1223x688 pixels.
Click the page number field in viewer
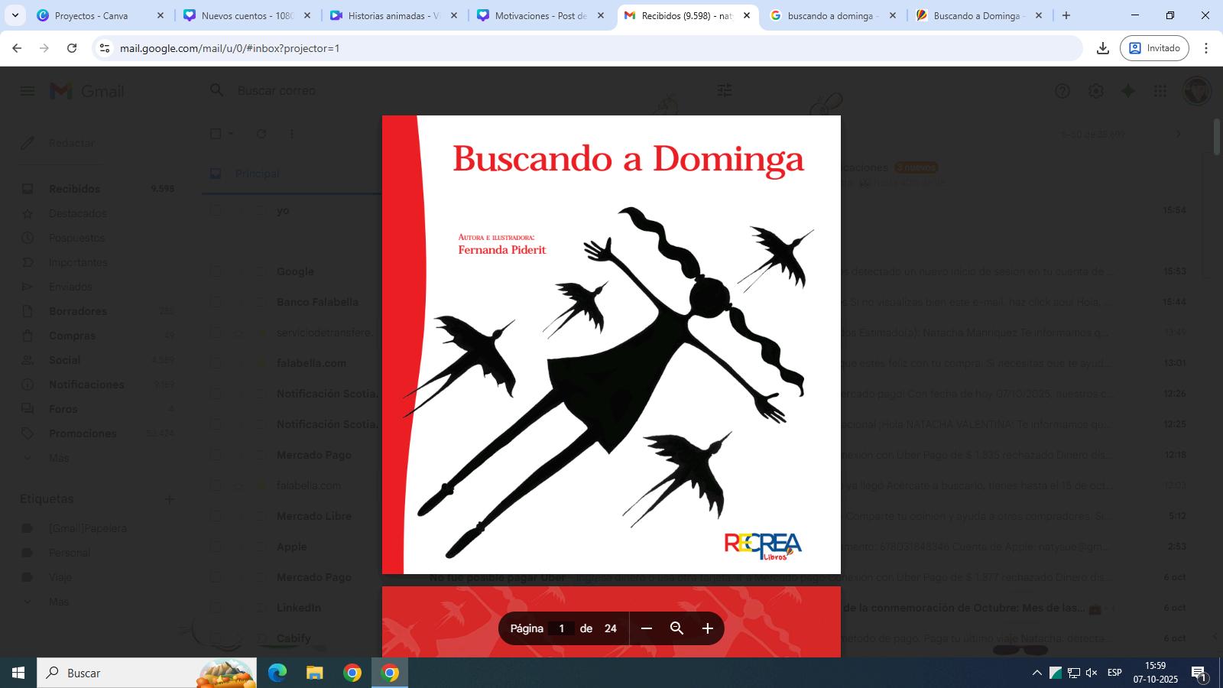point(561,628)
